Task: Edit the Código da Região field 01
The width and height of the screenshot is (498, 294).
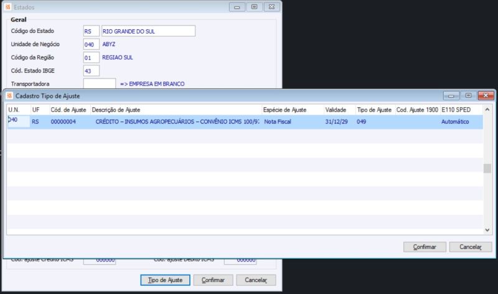Action: point(91,57)
